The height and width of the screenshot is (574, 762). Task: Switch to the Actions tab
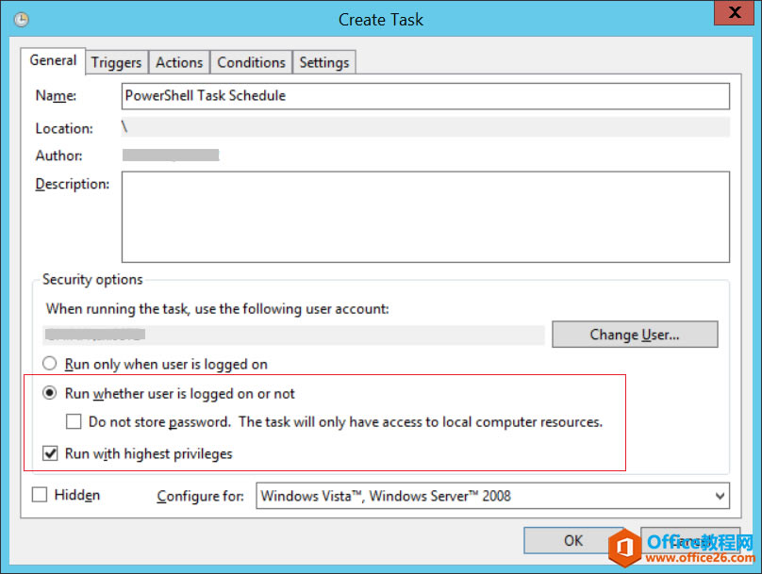pyautogui.click(x=178, y=61)
